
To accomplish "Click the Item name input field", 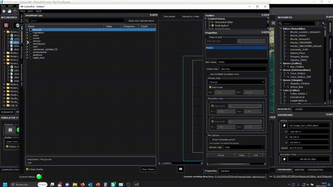I will click(242, 62).
